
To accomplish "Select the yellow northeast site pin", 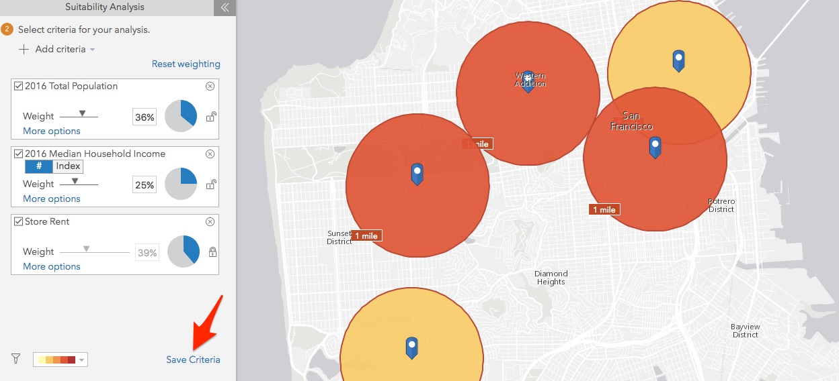I will [x=679, y=60].
